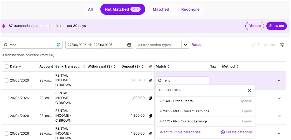Image resolution: width=291 pixels, height=140 pixels.
Task: Click Select multiple categories link
Action: (x=179, y=132)
